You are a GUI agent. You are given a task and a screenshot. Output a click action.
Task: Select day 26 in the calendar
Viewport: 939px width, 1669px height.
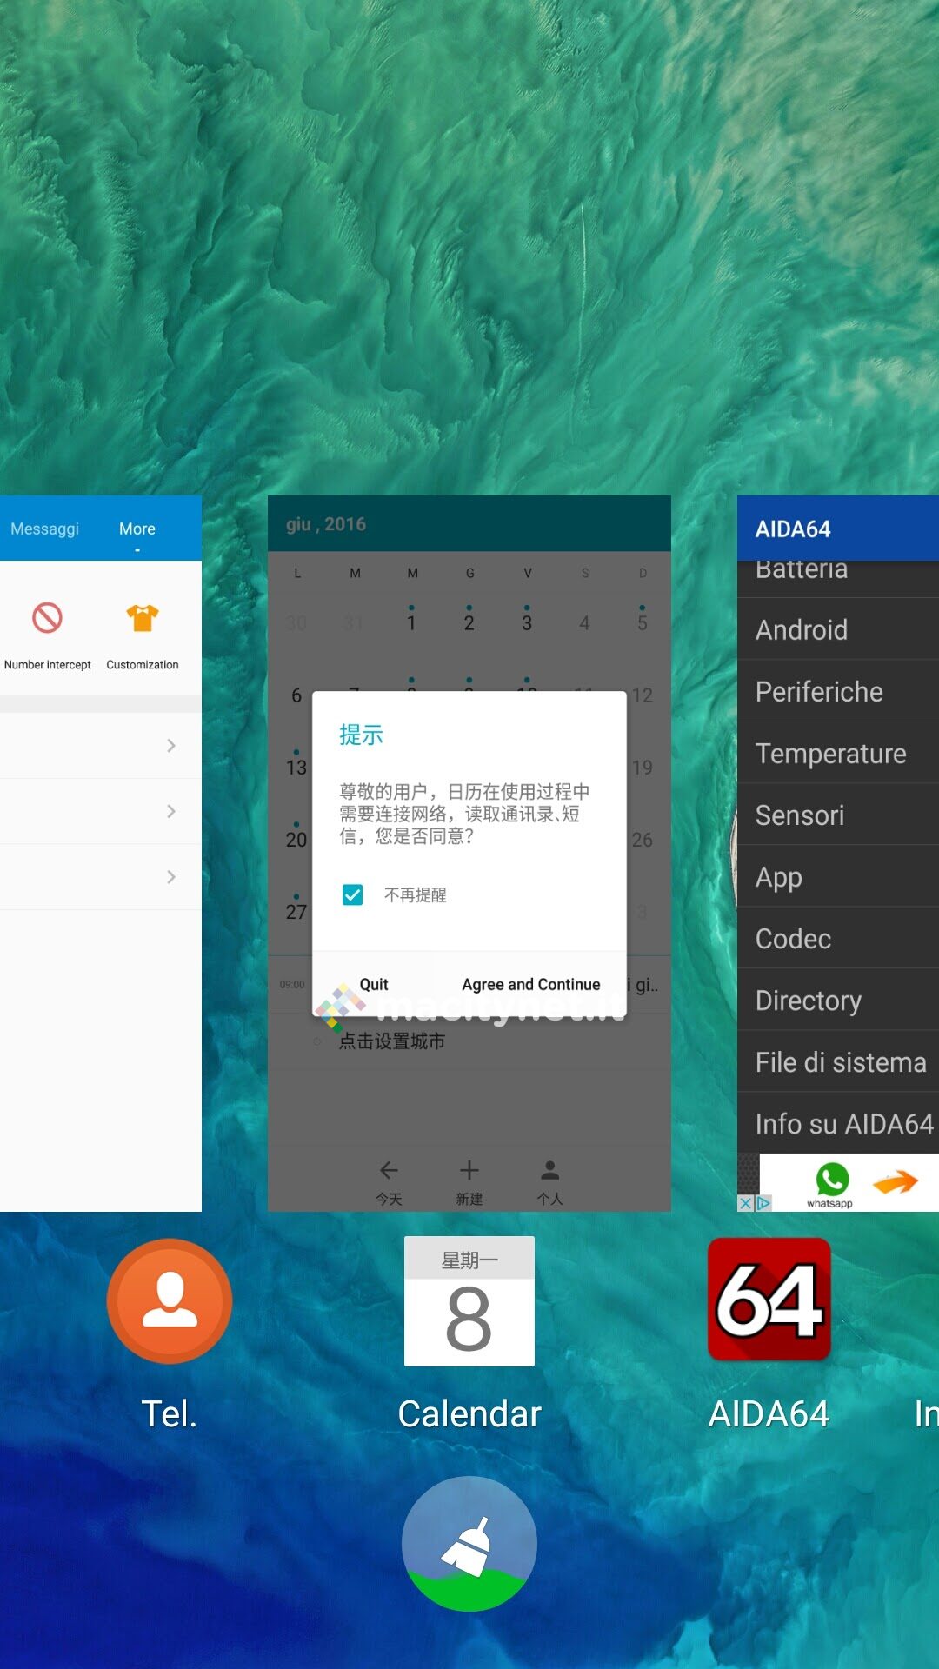click(x=643, y=840)
